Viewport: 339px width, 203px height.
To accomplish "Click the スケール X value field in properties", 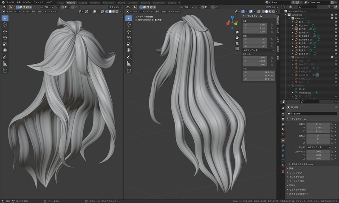I will click(x=318, y=152).
